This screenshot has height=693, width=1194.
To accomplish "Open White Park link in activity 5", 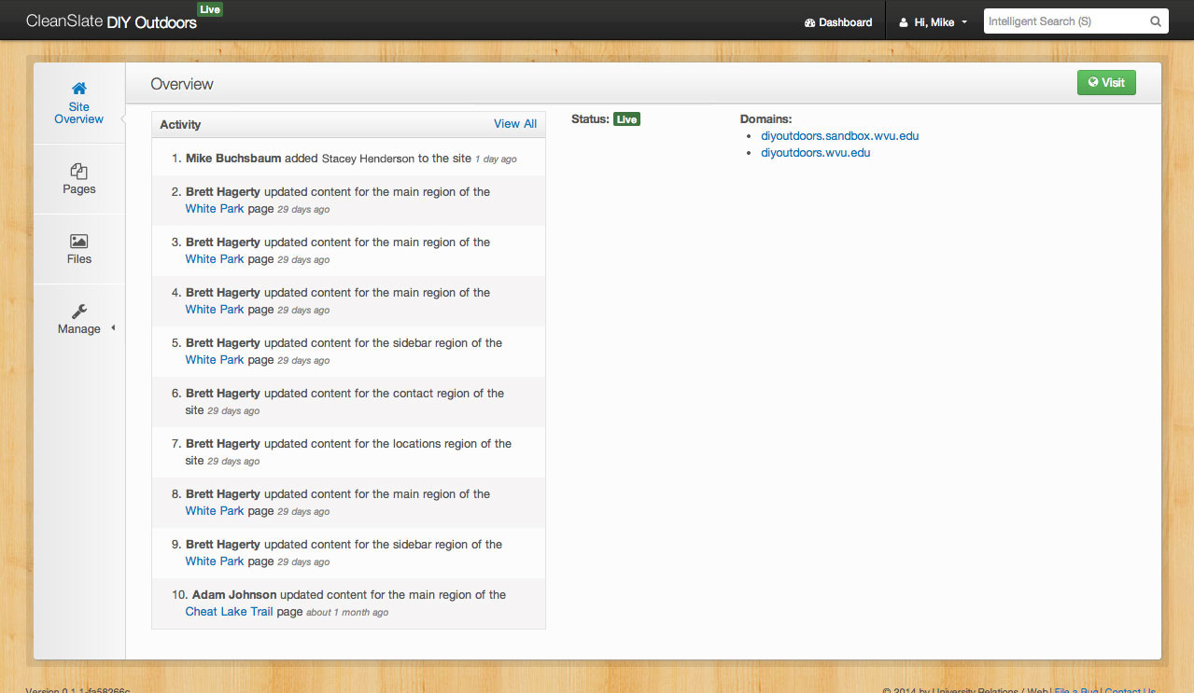I will click(215, 360).
